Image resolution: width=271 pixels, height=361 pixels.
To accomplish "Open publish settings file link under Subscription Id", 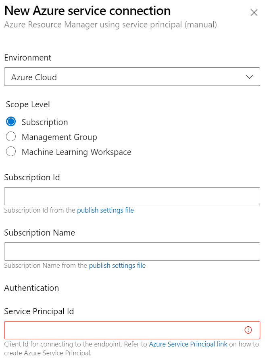I will point(105,210).
